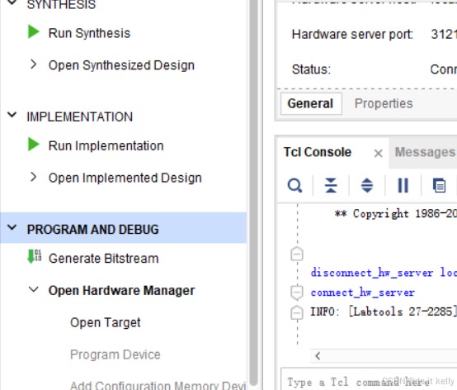The height and width of the screenshot is (390, 457).
Task: Click the Run Implementation green play icon
Action: coord(34,145)
